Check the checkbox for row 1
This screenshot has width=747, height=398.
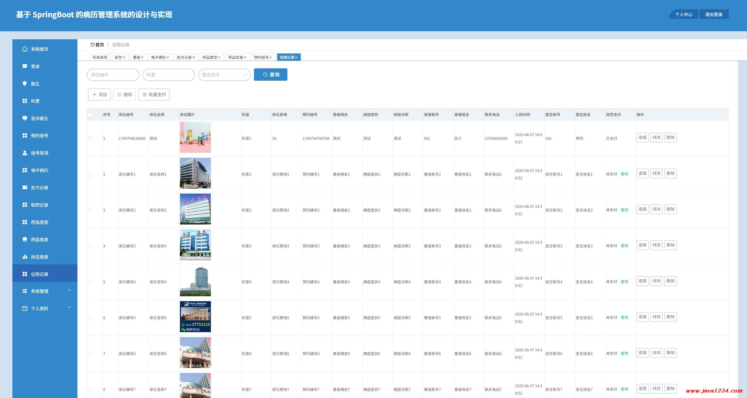tap(90, 139)
